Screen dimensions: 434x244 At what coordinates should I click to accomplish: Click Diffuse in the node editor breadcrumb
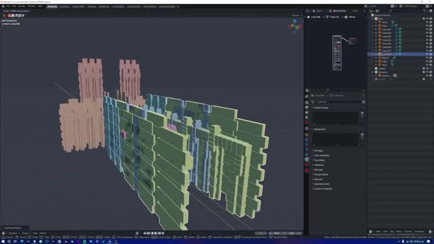351,17
